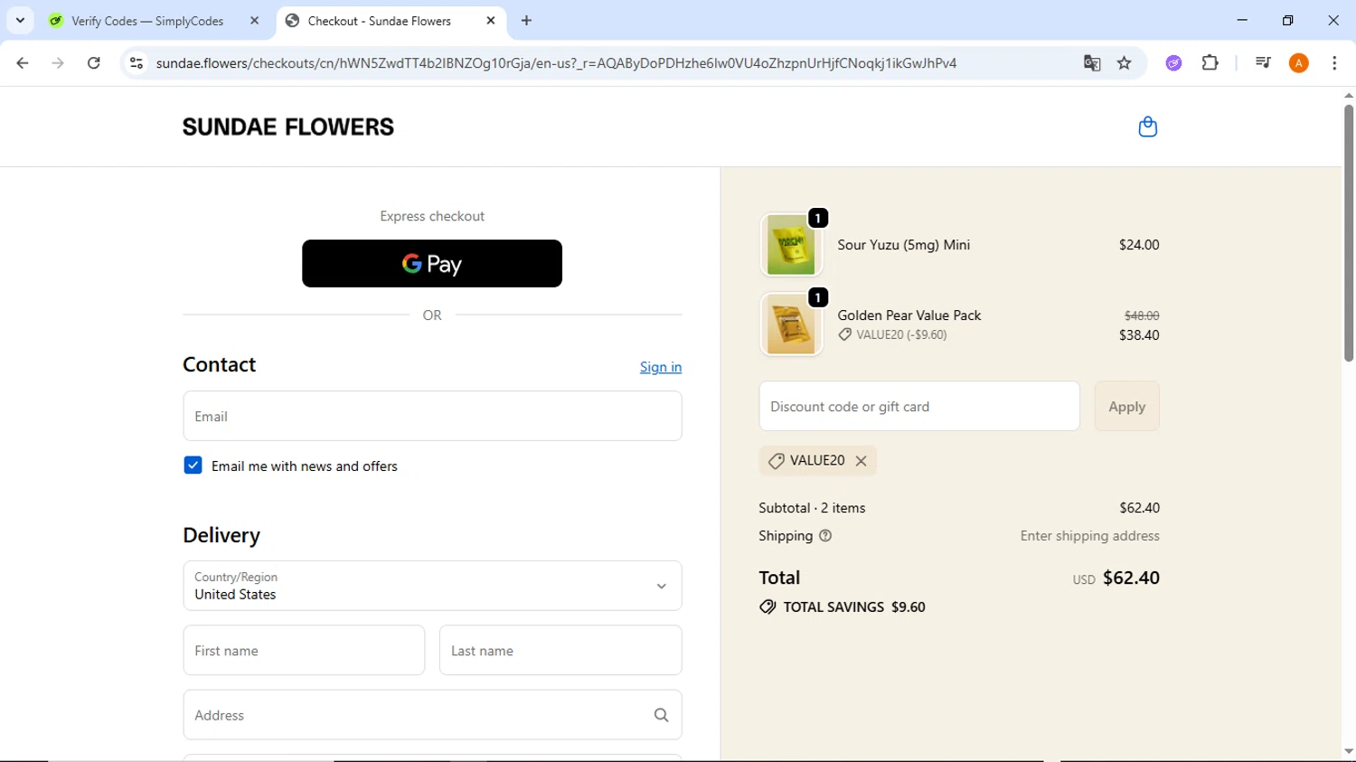
Task: Click the Golden Pear Value Pack text
Action: coord(909,315)
